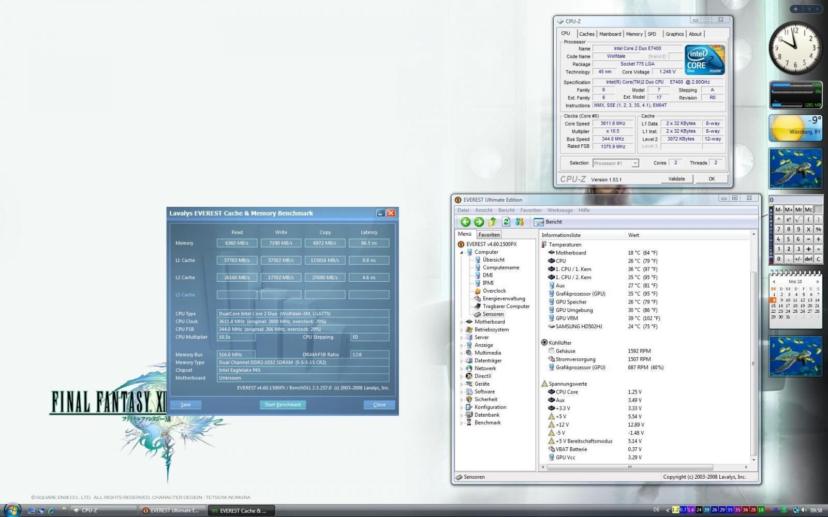Click the green back arrow in EVEREST toolbar
The width and height of the screenshot is (828, 517).
tap(466, 222)
